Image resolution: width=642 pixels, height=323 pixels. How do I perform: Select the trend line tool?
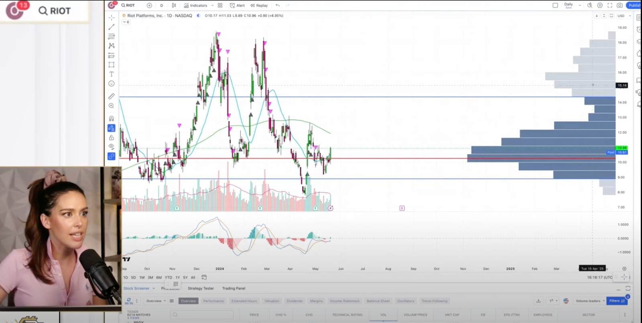(112, 27)
